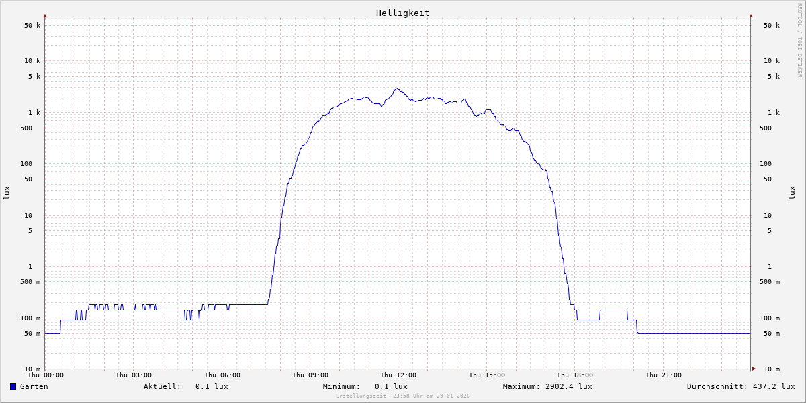Click the red arrow atop right y-axis
This screenshot has height=403, width=806.
pos(751,15)
